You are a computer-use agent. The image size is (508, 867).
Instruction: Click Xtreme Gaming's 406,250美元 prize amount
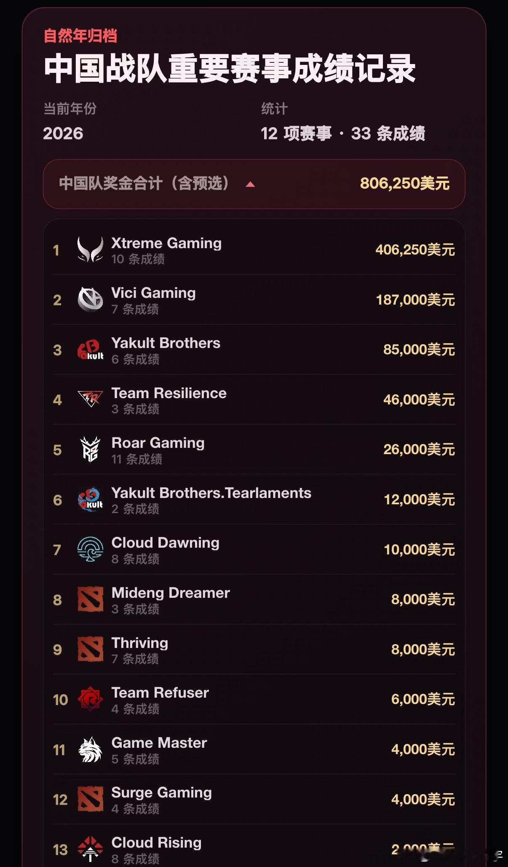click(415, 250)
